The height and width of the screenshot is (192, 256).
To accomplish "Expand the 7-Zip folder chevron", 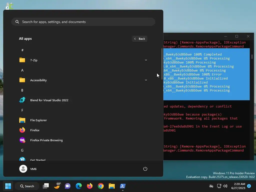I will pyautogui.click(x=146, y=60).
